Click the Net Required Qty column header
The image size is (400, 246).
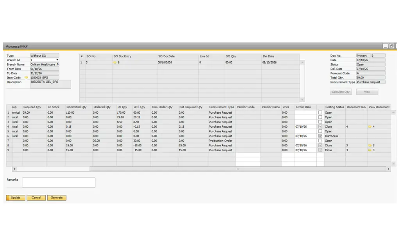(x=193, y=107)
